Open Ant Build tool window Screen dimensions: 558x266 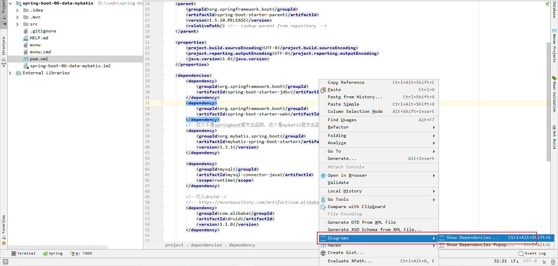[x=554, y=137]
